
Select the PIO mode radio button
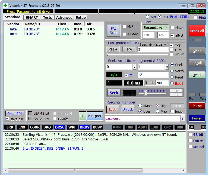(x=159, y=17)
